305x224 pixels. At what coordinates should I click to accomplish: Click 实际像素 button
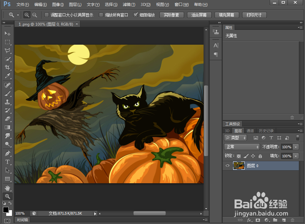(x=171, y=15)
